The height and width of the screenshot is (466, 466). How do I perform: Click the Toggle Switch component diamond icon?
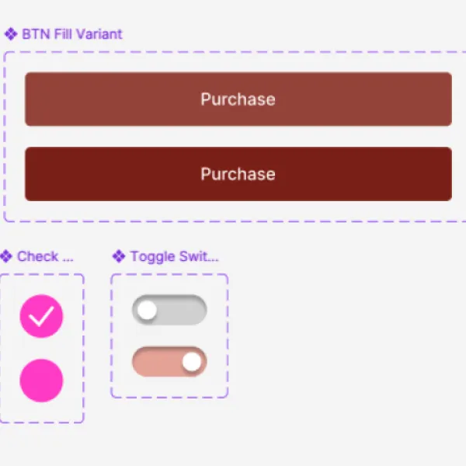[x=119, y=256]
